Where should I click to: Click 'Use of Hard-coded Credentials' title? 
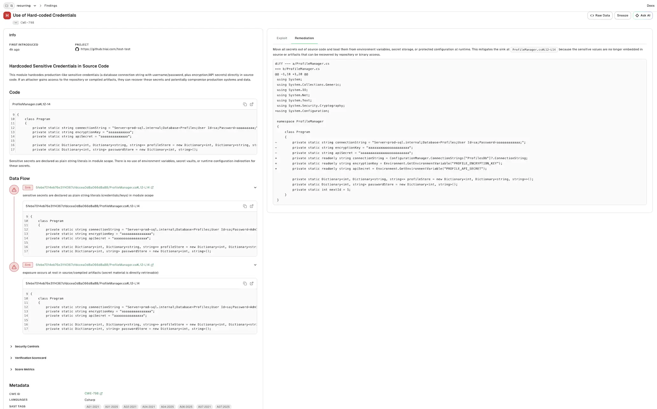pyautogui.click(x=45, y=15)
